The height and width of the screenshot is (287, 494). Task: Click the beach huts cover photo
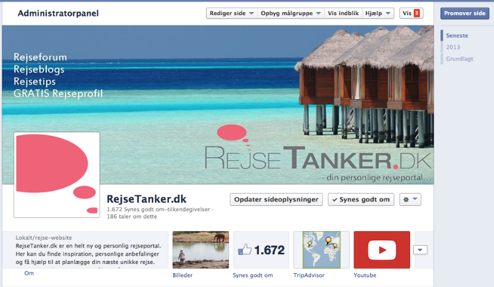click(x=218, y=104)
